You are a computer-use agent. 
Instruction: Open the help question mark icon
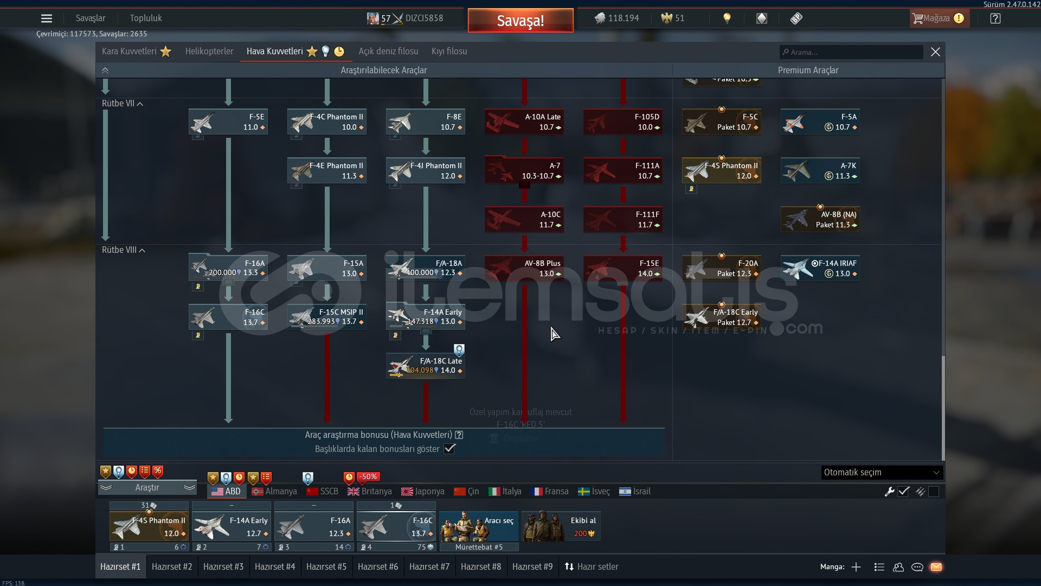[x=995, y=18]
